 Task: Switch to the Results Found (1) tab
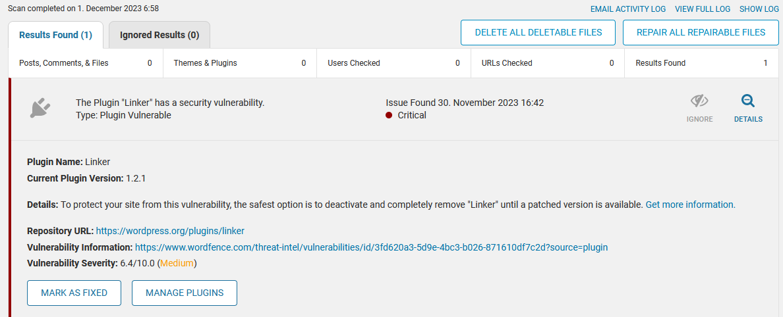55,35
